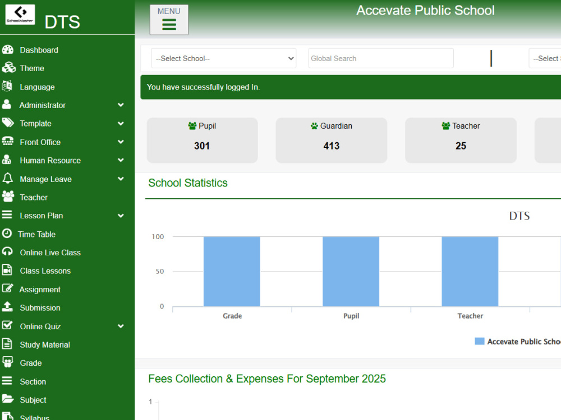561x420 pixels.
Task: Click Fees Collection & Expenses heading
Action: click(267, 379)
